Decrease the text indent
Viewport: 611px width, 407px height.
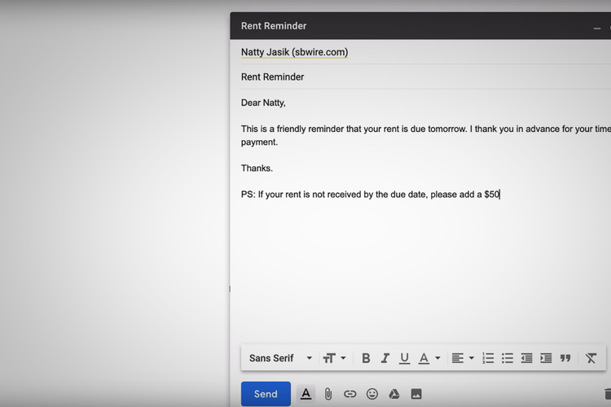point(526,358)
